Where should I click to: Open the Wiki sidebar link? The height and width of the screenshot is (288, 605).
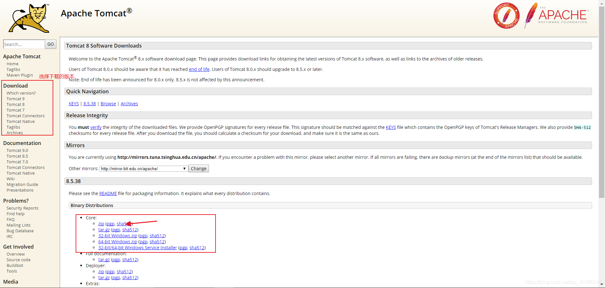10,179
